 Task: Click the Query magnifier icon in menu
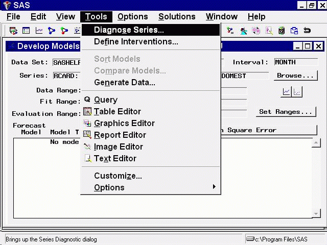tap(87, 100)
